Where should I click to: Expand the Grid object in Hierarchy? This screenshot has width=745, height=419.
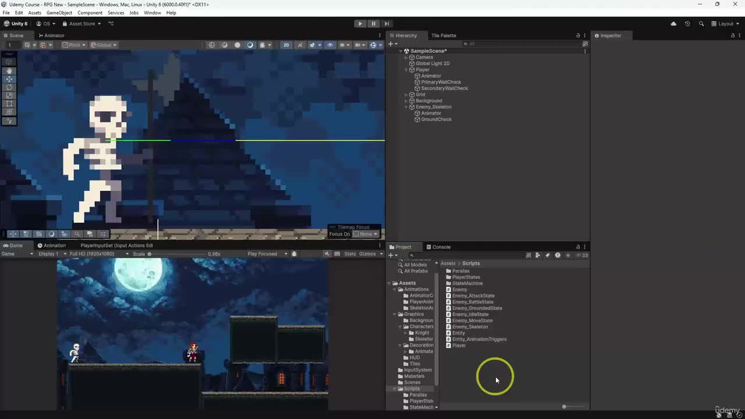pyautogui.click(x=406, y=95)
